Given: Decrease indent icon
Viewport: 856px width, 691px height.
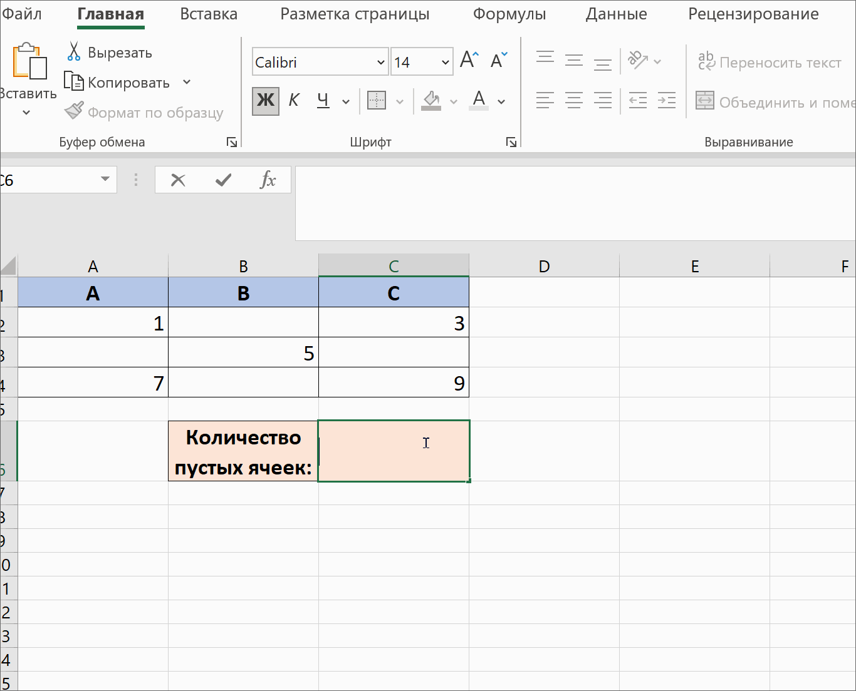Looking at the screenshot, I should coord(638,100).
